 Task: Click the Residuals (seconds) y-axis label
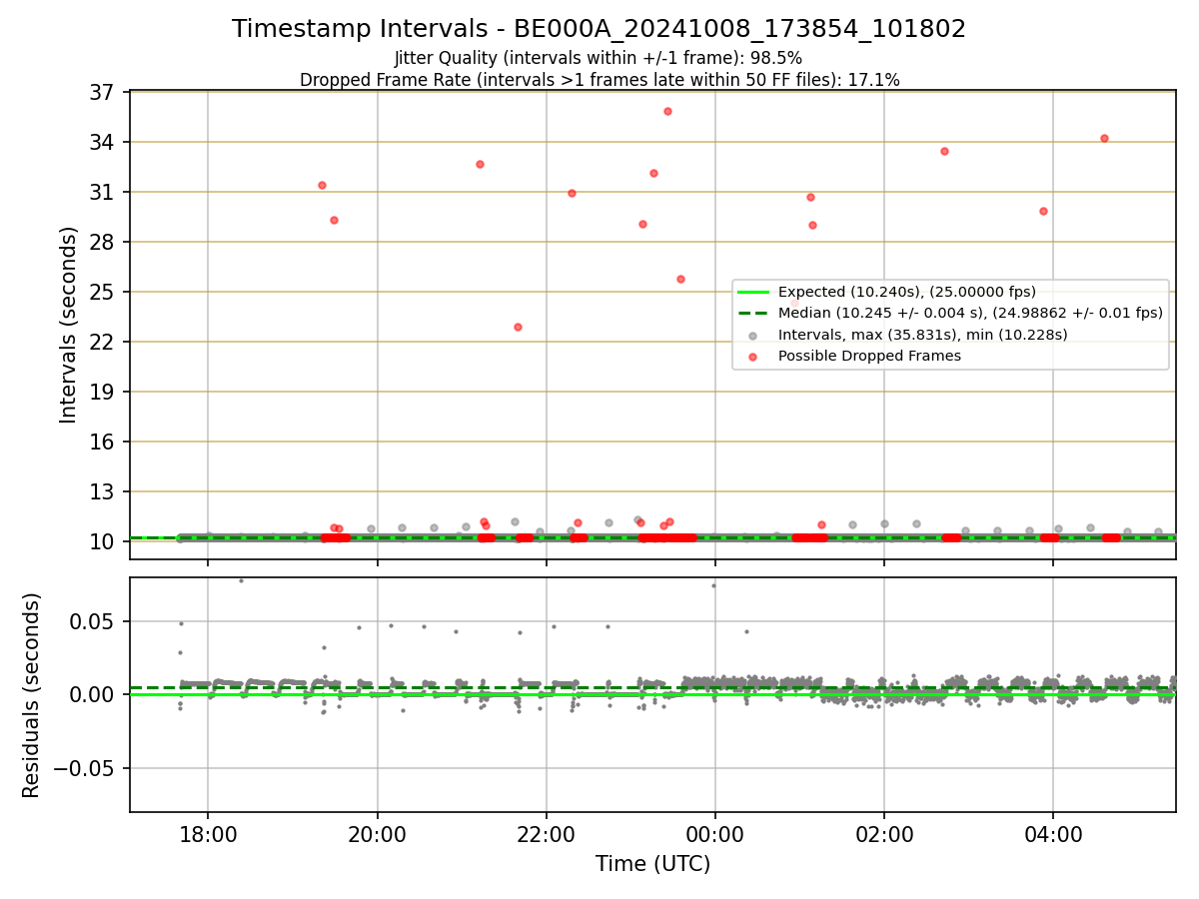[32, 695]
